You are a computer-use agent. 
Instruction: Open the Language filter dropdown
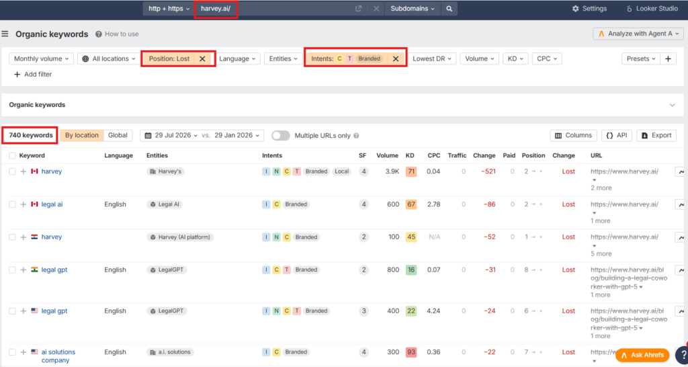[x=237, y=59]
